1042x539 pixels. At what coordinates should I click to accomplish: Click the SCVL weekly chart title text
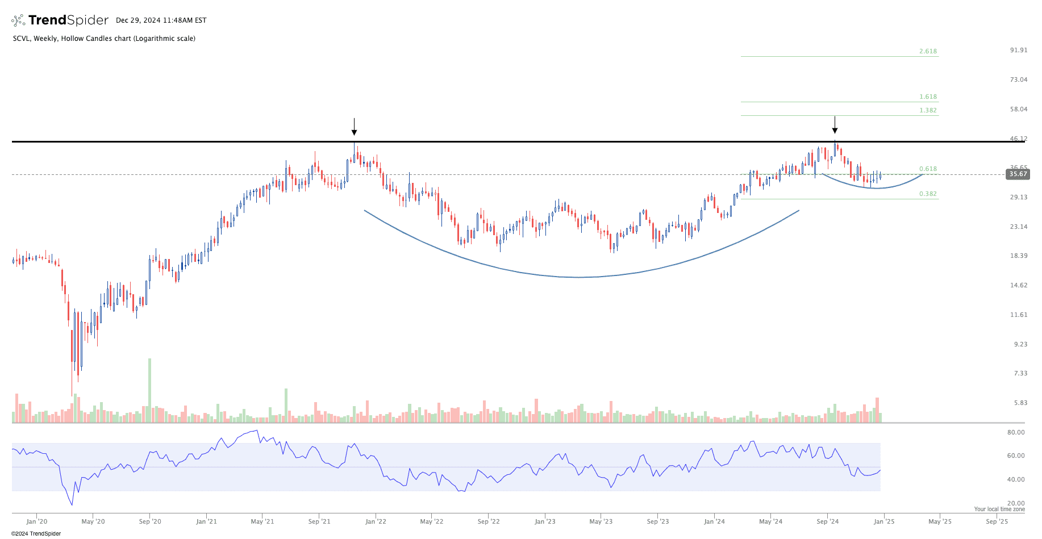coord(104,39)
